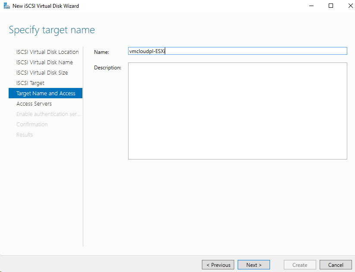This screenshot has width=355, height=272.
Task: Close the New iSCSI Virtual Disk Wizard
Action: (x=350, y=6)
